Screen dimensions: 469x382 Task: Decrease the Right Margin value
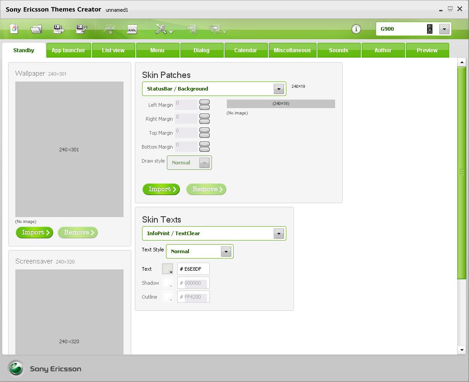click(205, 121)
